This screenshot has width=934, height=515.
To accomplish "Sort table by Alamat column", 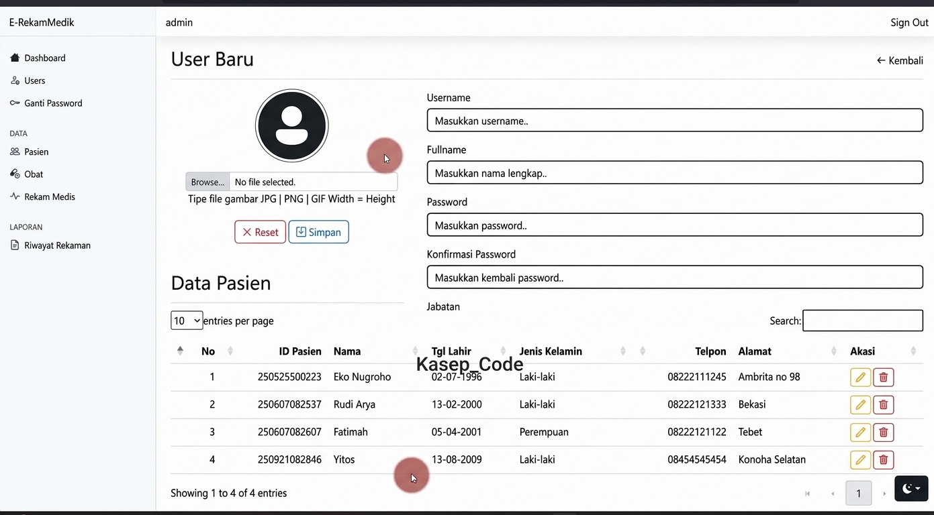I will click(755, 351).
